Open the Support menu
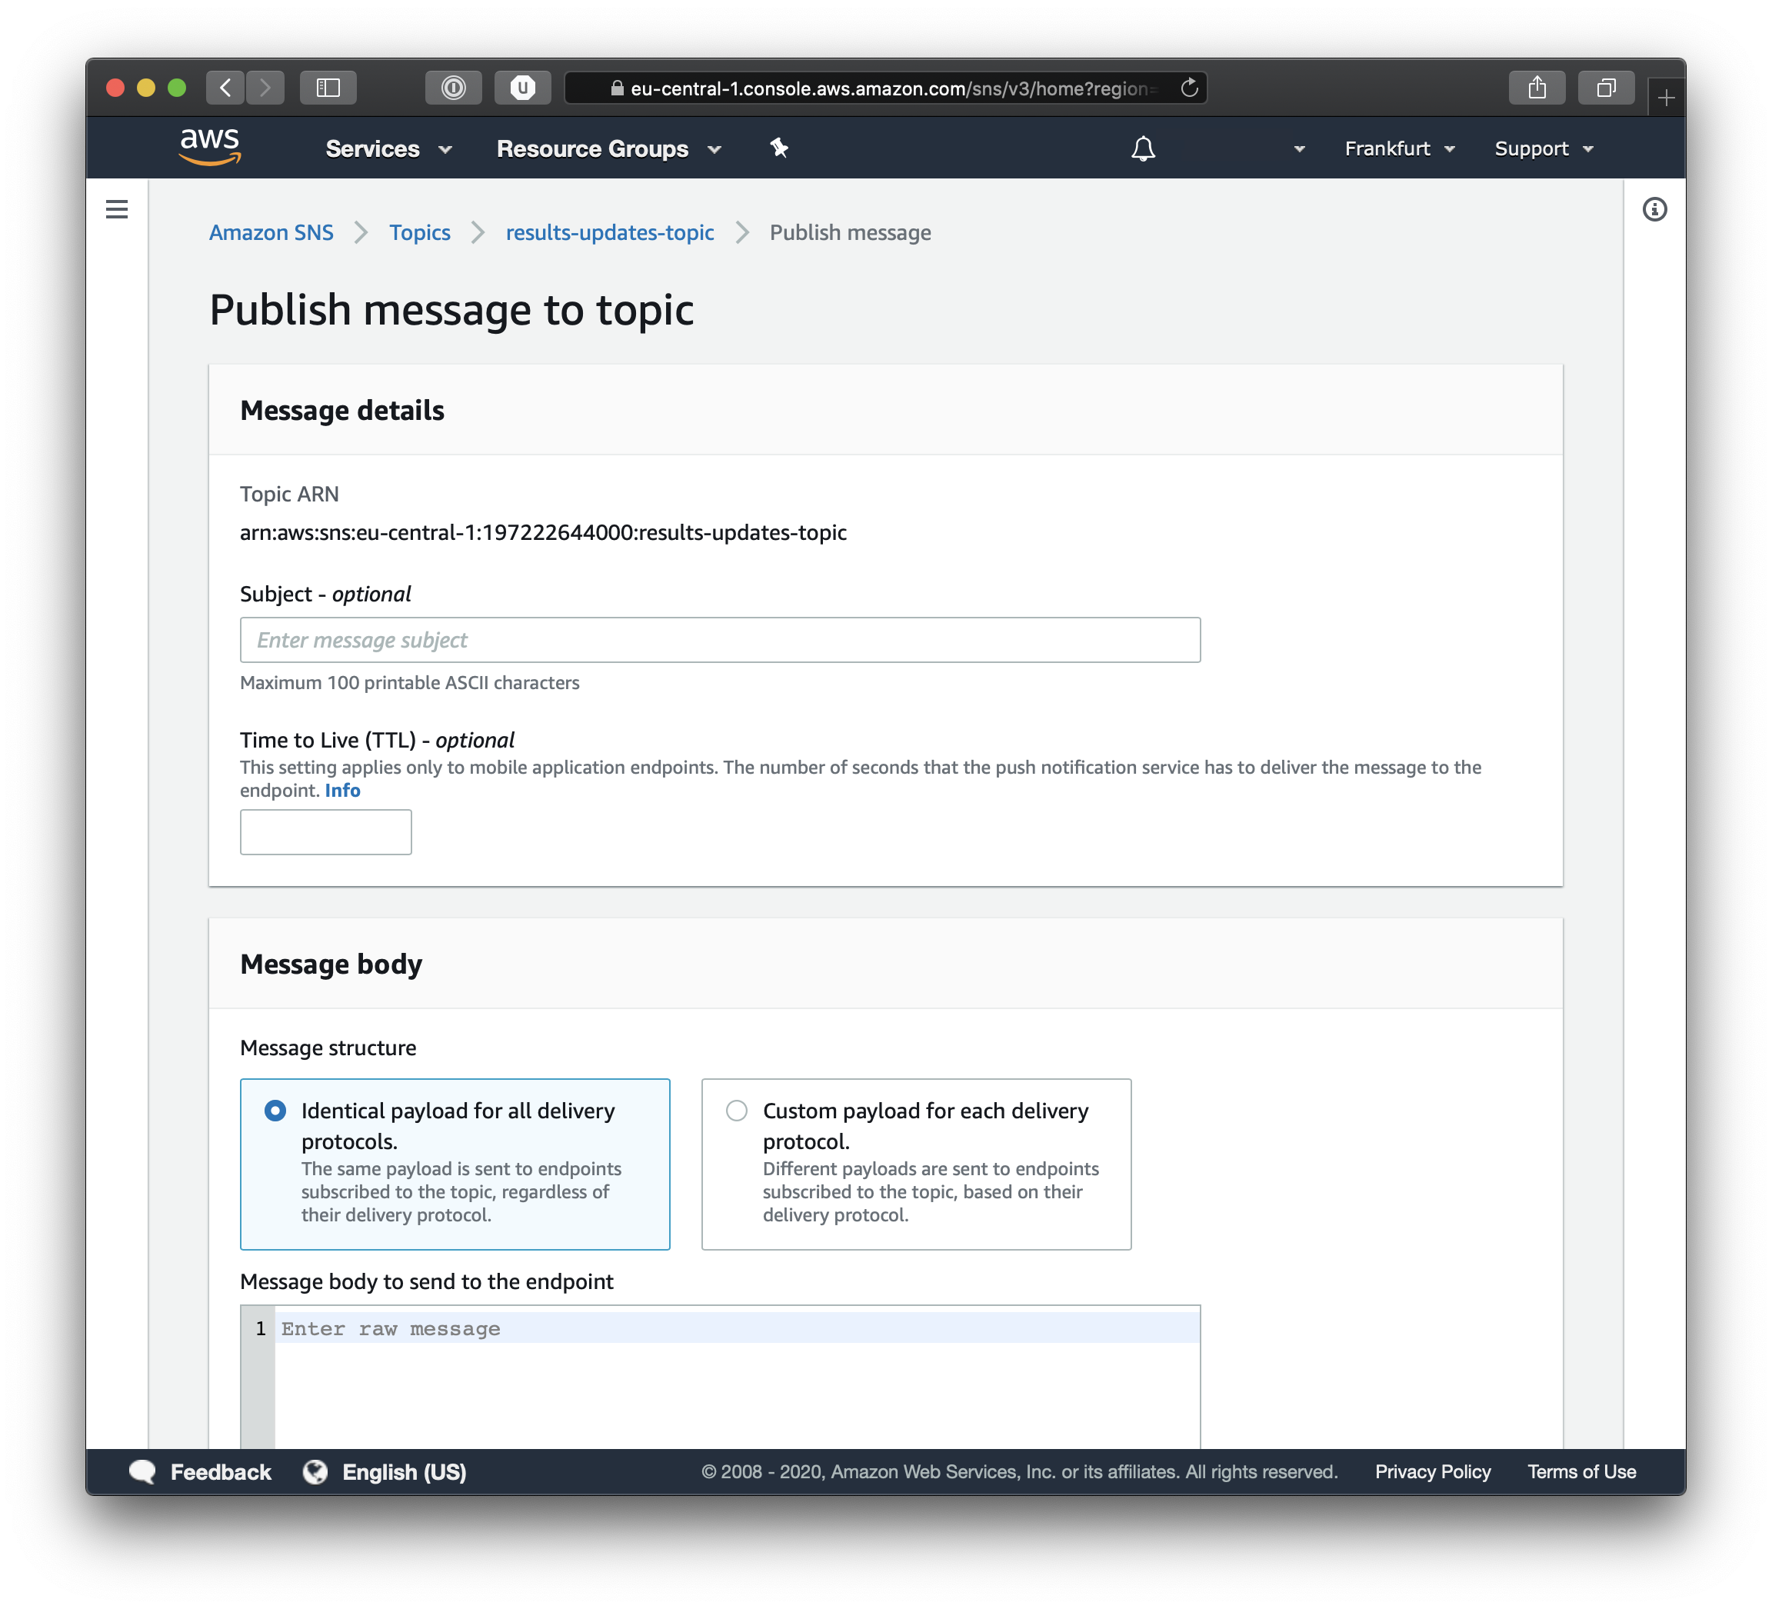The height and width of the screenshot is (1609, 1772). (1544, 148)
